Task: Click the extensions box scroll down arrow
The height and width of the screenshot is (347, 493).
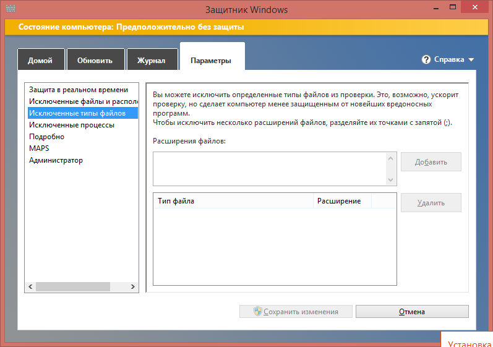Action: 390,180
